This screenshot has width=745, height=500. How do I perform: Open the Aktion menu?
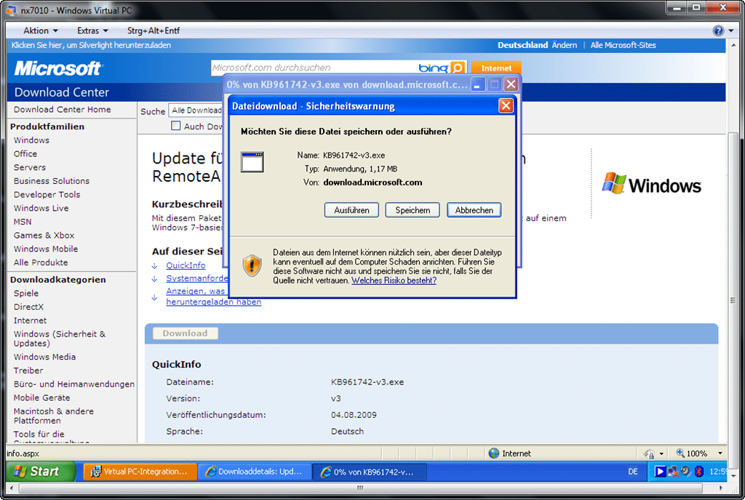click(x=41, y=31)
